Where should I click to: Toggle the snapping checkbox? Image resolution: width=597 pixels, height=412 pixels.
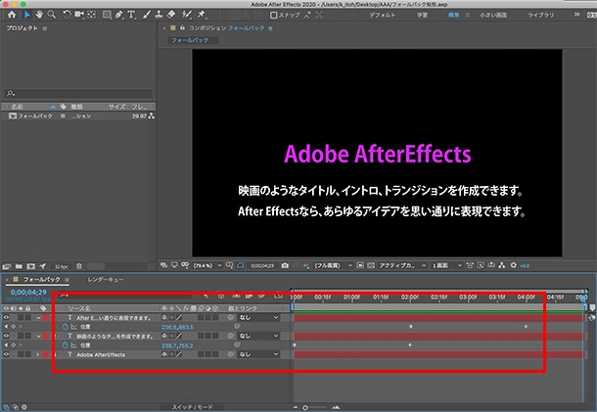(x=273, y=16)
